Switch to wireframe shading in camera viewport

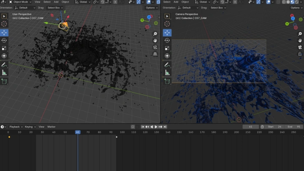click(x=284, y=2)
